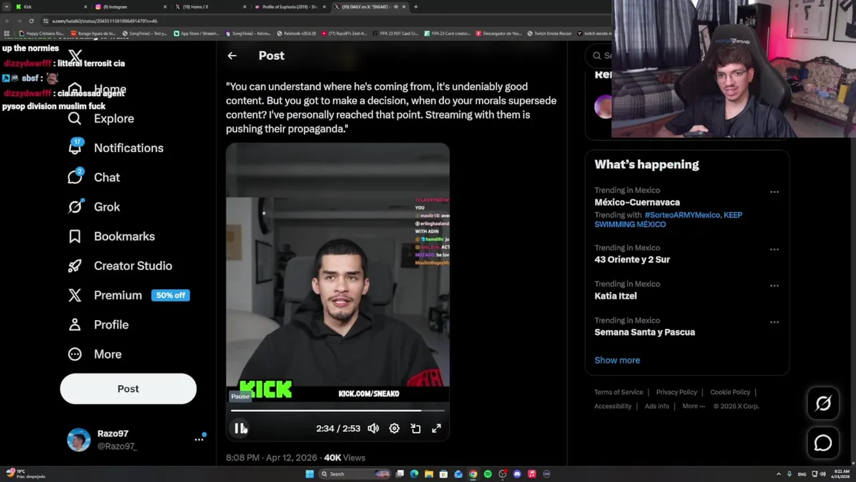Click the 50% off badge

point(171,295)
